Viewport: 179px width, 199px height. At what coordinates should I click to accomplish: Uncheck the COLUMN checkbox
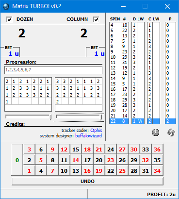[x=96, y=19]
